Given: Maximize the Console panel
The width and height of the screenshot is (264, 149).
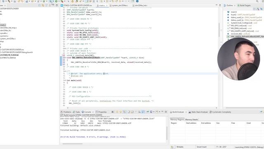Looking at the screenshot, I should click(166, 112).
